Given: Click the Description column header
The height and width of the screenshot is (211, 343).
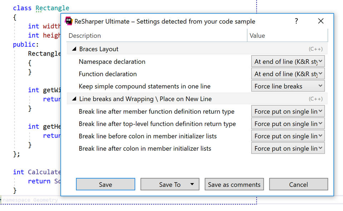Looking at the screenshot, I should [85, 36].
